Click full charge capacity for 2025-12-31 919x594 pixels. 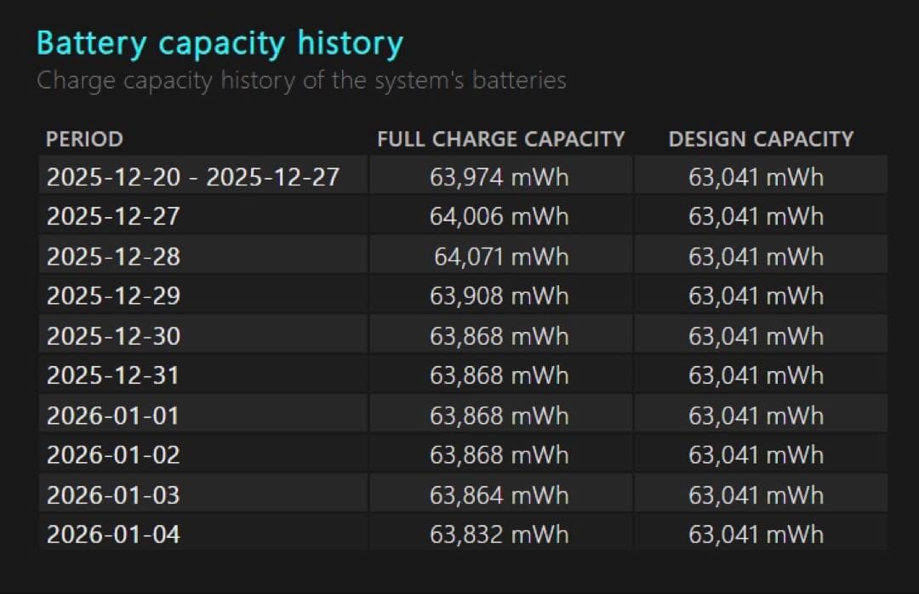[499, 375]
